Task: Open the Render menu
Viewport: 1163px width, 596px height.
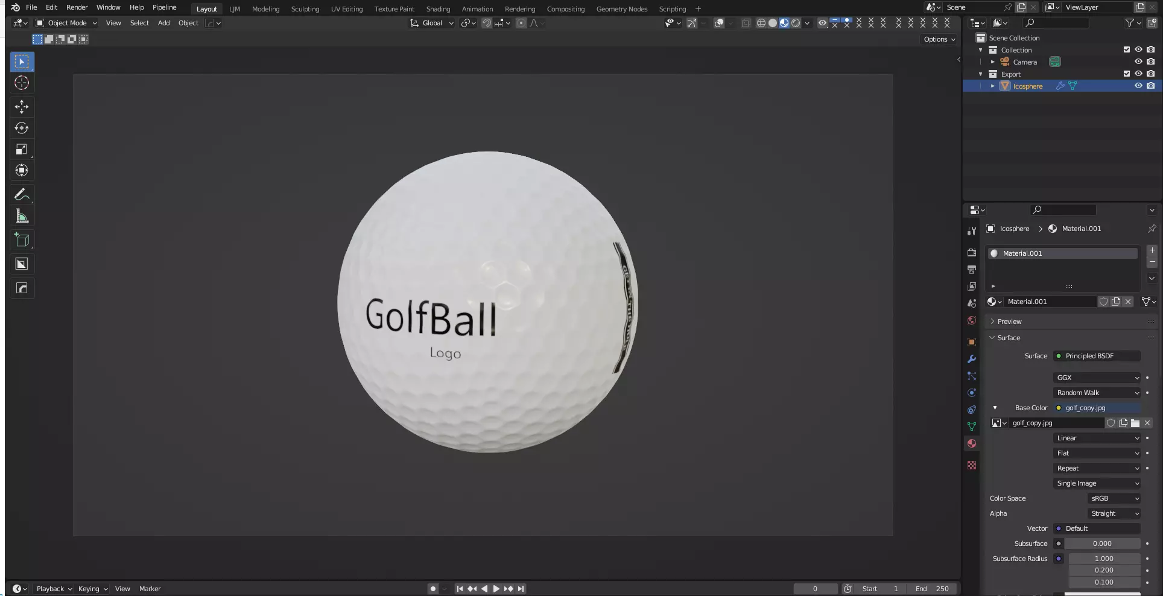Action: click(x=77, y=7)
